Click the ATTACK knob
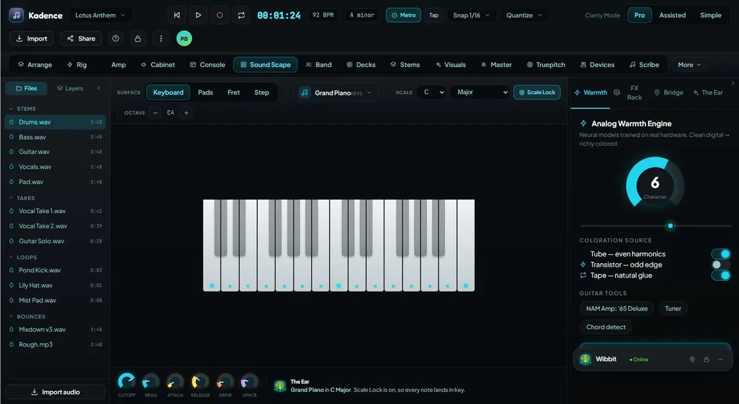739x404 pixels. point(176,381)
